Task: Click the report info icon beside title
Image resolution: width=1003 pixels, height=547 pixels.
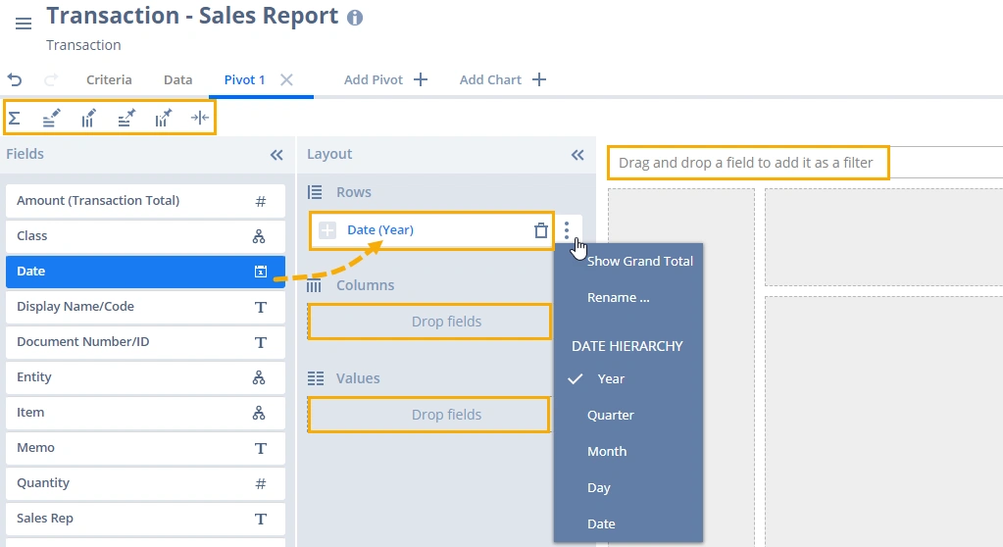Action: pyautogui.click(x=355, y=18)
